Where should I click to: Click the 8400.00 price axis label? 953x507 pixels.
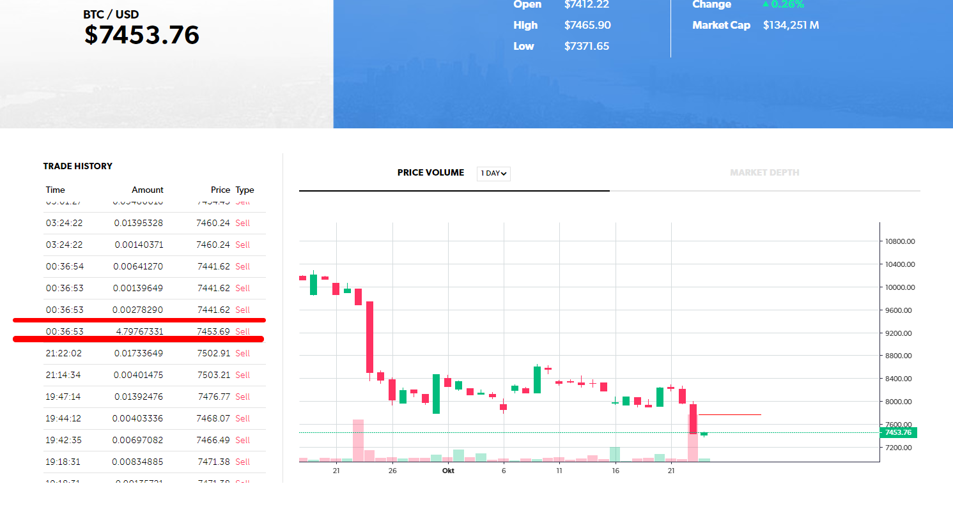tap(900, 379)
